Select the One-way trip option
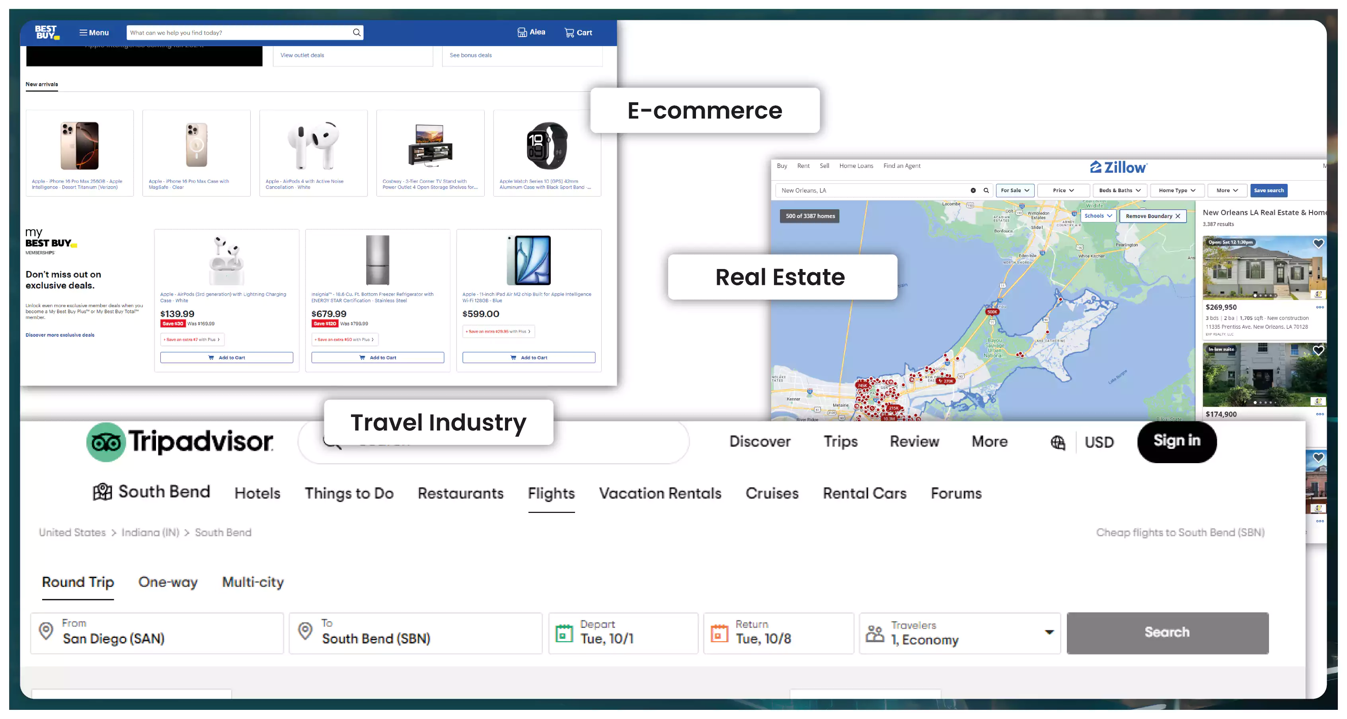The image size is (1347, 719). (168, 583)
